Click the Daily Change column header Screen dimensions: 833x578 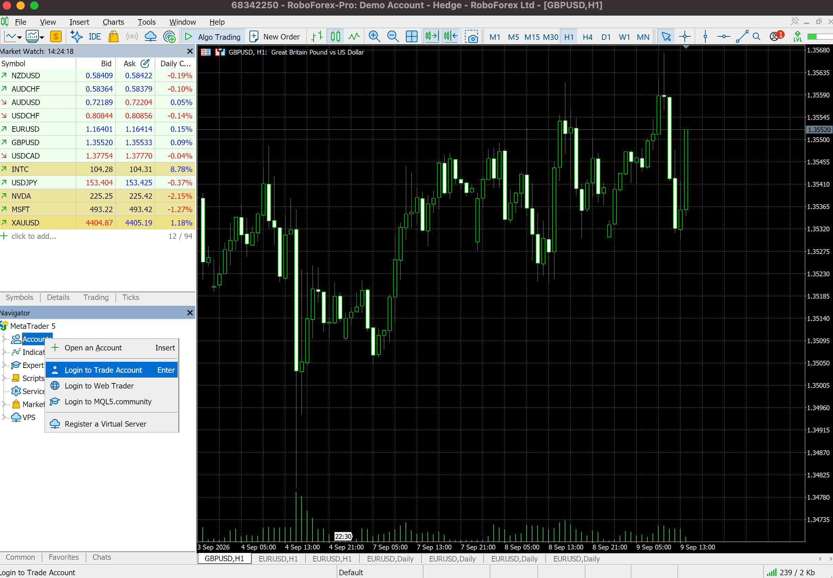tap(175, 63)
